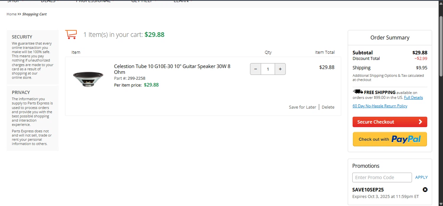Check out with PayPal

coord(390,139)
